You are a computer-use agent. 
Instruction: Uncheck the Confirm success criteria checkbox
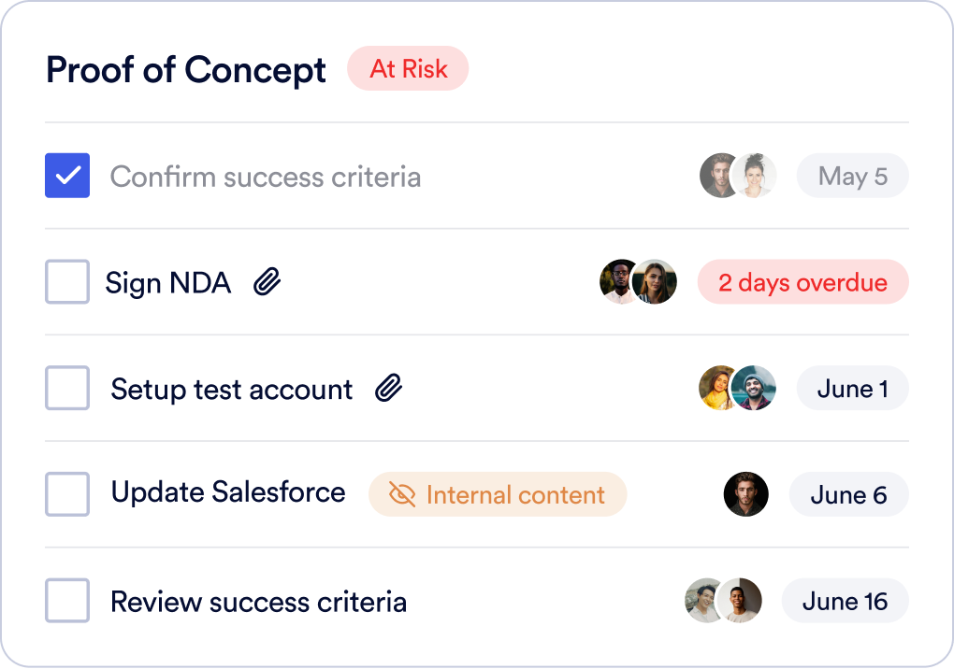[67, 176]
